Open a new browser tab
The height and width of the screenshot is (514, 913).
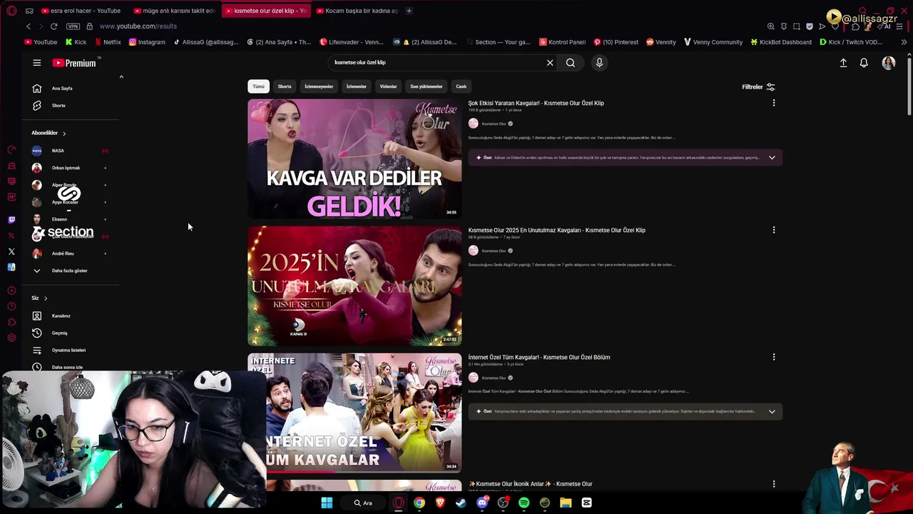click(409, 11)
